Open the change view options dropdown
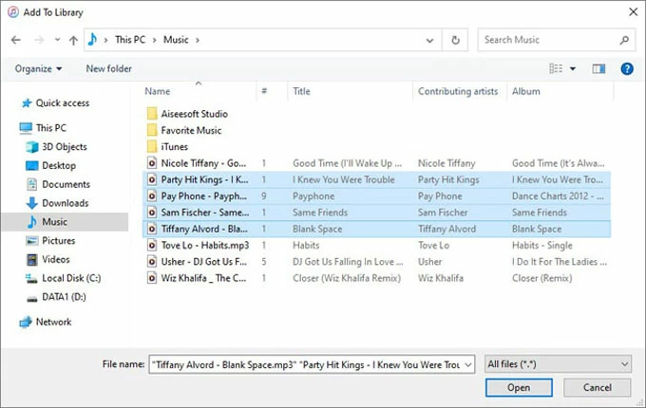Viewport: 646px width, 408px height. tap(572, 68)
